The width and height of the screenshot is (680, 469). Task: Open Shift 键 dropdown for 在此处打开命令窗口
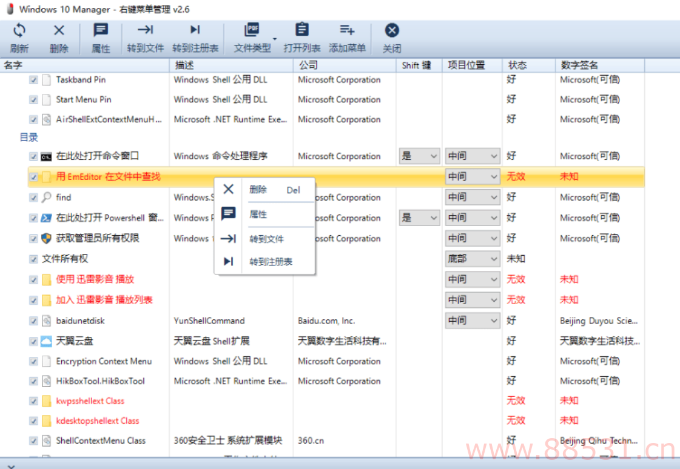point(419,156)
